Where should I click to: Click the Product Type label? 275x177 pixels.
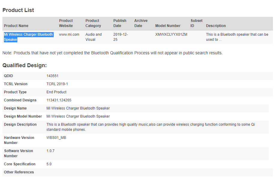[15, 92]
